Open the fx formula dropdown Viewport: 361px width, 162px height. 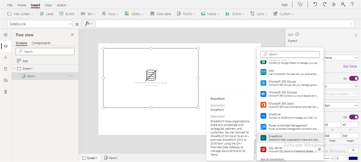[88, 24]
